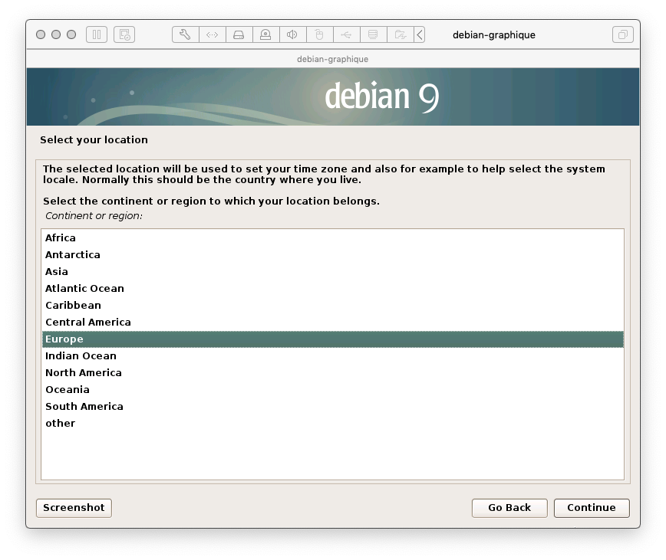The width and height of the screenshot is (666, 560).
Task: Open the sound speaker icon
Action: (292, 34)
